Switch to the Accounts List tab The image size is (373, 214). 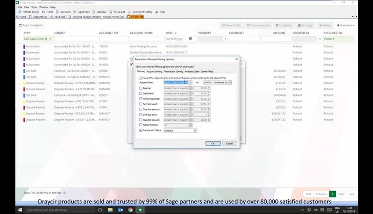pyautogui.click(x=38, y=17)
